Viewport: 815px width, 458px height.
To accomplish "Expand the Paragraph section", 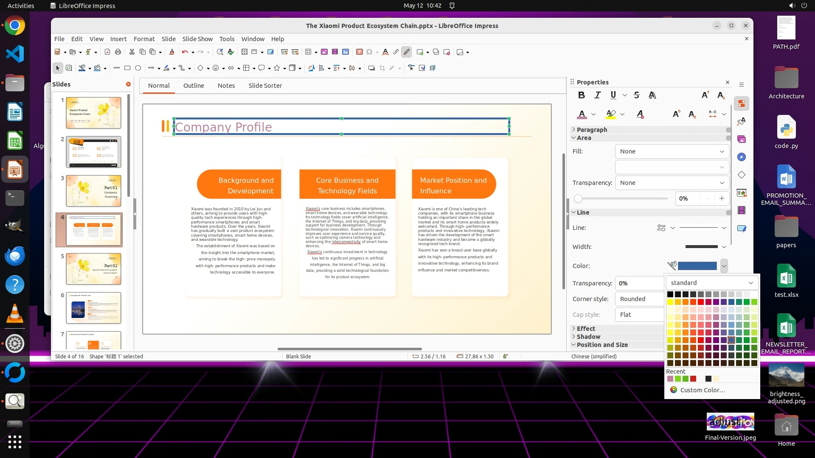I will coord(591,129).
